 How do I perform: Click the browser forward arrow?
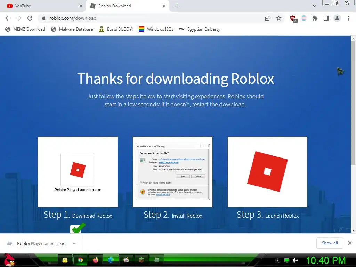(x=19, y=18)
